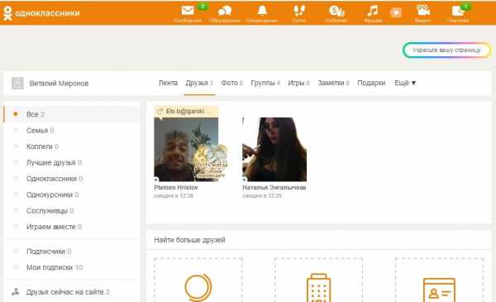Click the Odnoklassniki logo
This screenshot has height=302, width=496.
pyautogui.click(x=41, y=13)
